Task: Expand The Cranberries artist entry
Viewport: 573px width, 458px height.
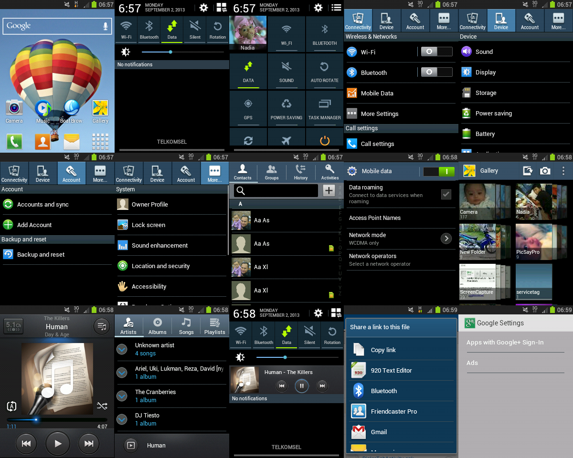Action: (122, 396)
